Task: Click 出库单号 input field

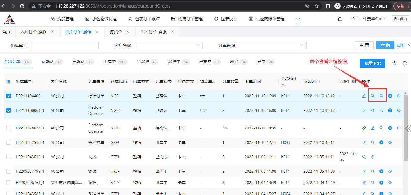Action: [65, 45]
